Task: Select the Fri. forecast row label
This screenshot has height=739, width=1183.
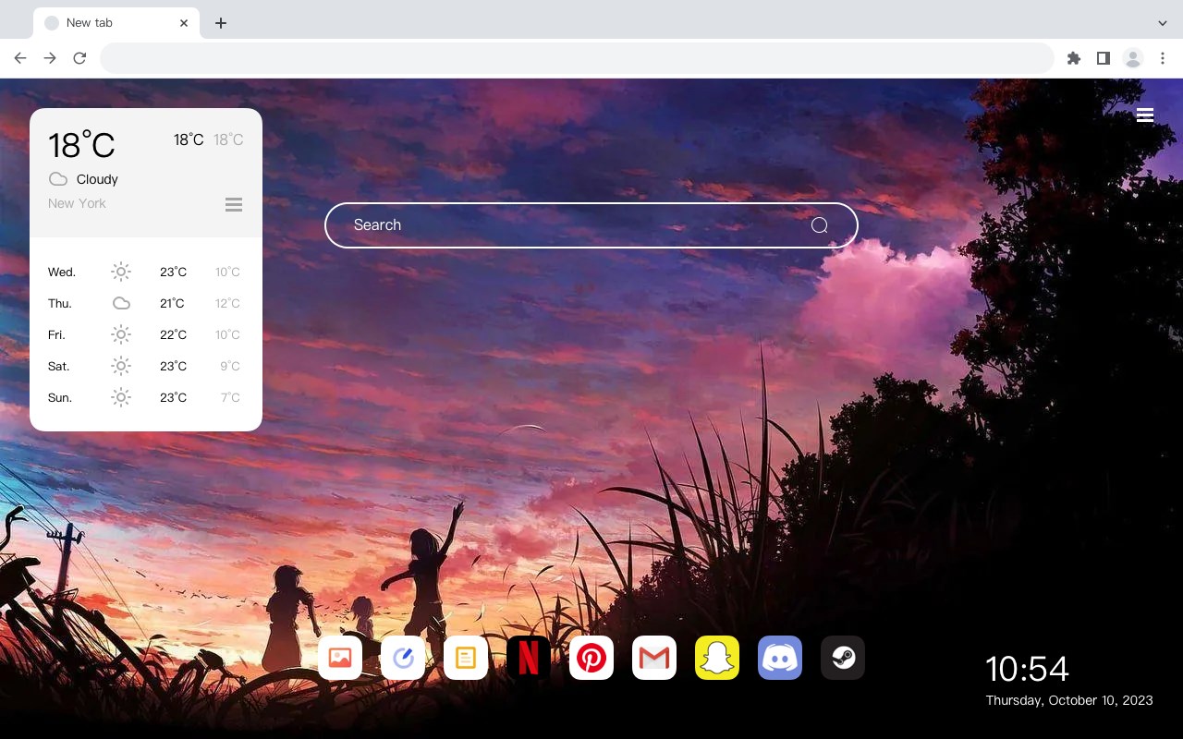Action: coord(56,335)
